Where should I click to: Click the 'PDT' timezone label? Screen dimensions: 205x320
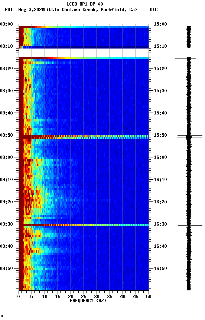pyautogui.click(x=9, y=10)
